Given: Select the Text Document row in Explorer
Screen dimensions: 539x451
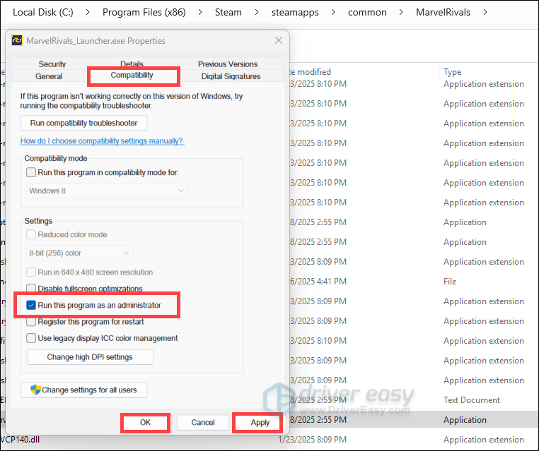Looking at the screenshot, I should (414, 400).
